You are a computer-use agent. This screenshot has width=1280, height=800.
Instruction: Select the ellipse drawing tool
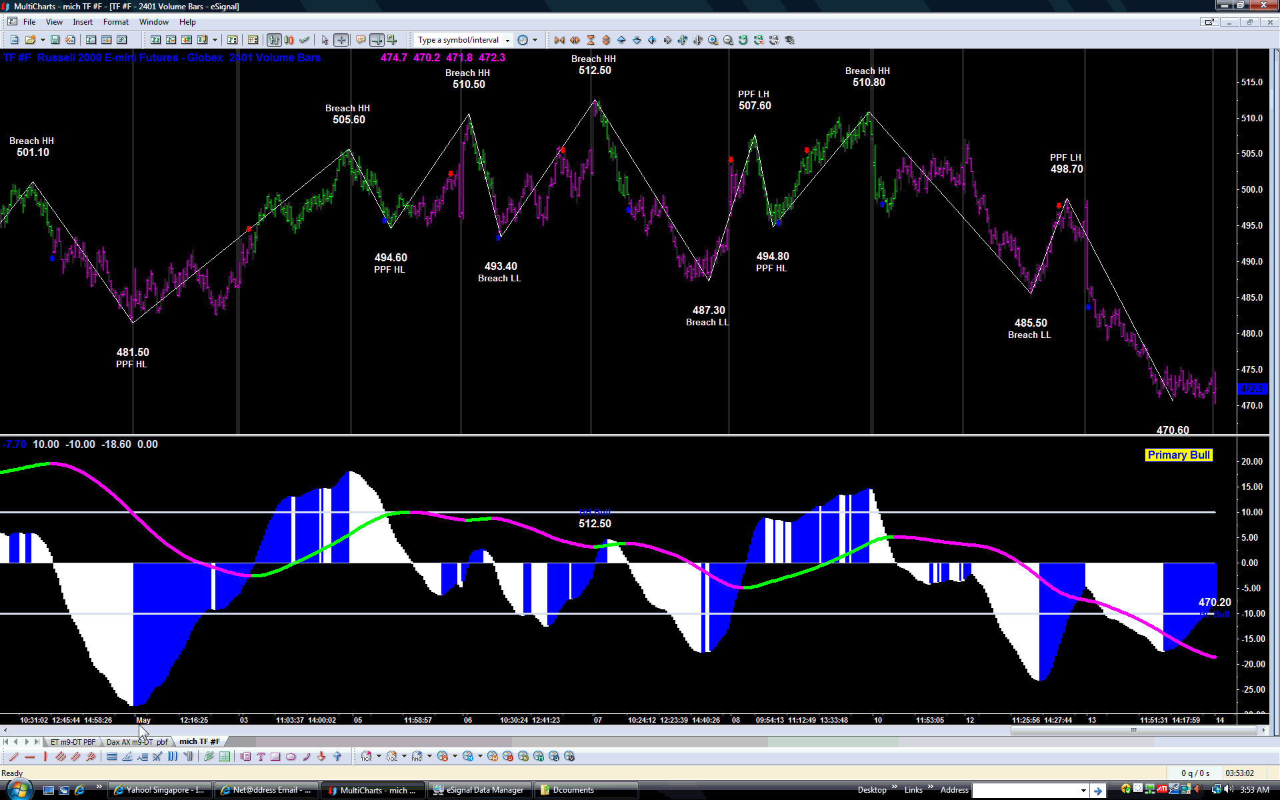click(291, 757)
